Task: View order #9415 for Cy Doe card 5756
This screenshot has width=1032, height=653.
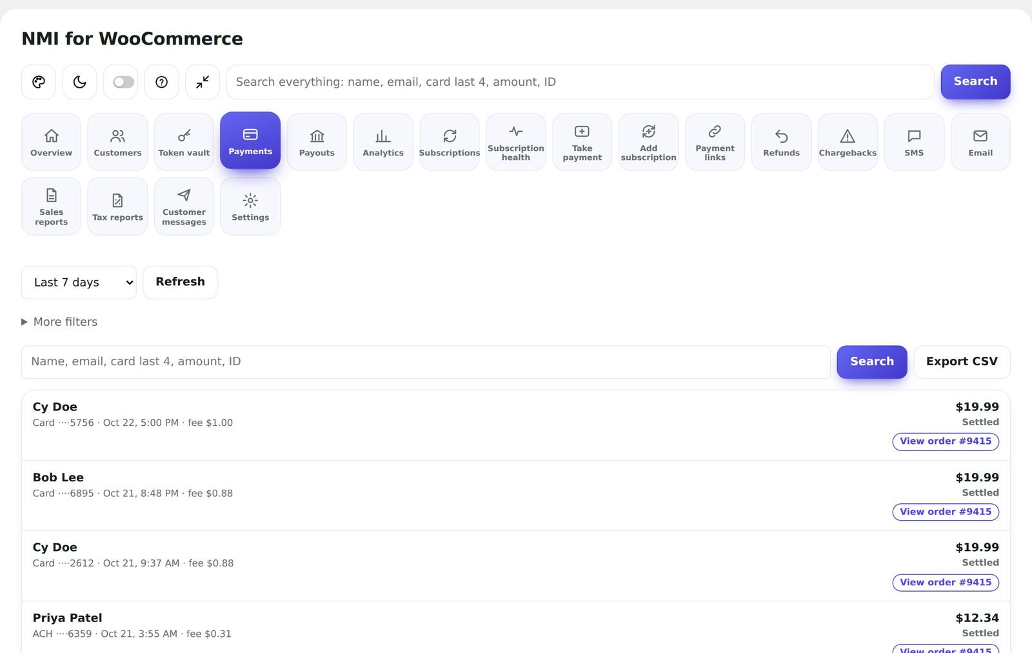Action: [x=946, y=441]
